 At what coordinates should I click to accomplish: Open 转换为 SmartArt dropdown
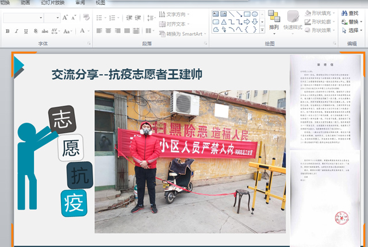point(183,34)
